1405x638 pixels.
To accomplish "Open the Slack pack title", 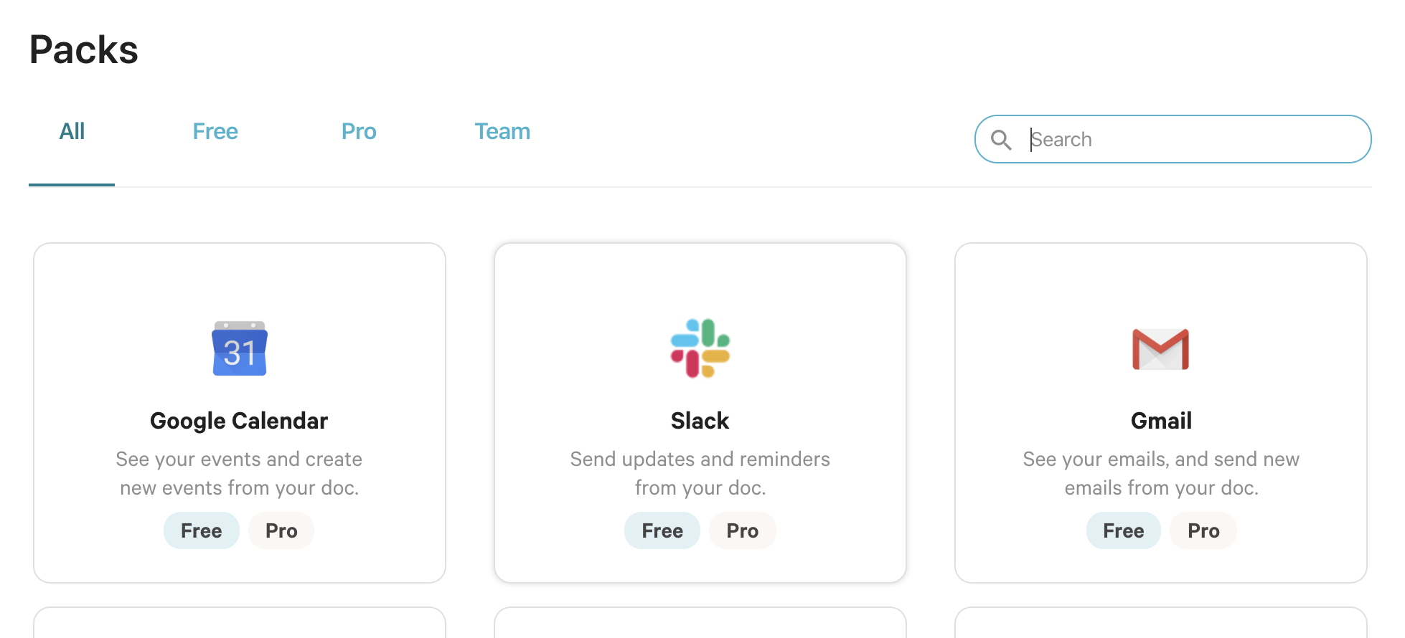I will [700, 421].
